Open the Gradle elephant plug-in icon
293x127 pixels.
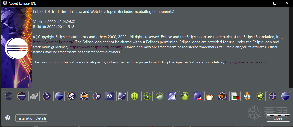34,96
